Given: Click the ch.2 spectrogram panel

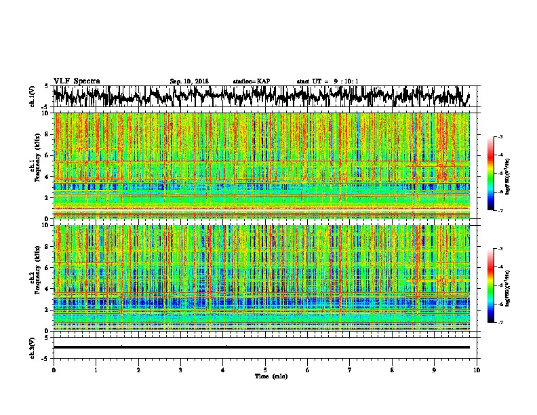Looking at the screenshot, I should pyautogui.click(x=261, y=278).
